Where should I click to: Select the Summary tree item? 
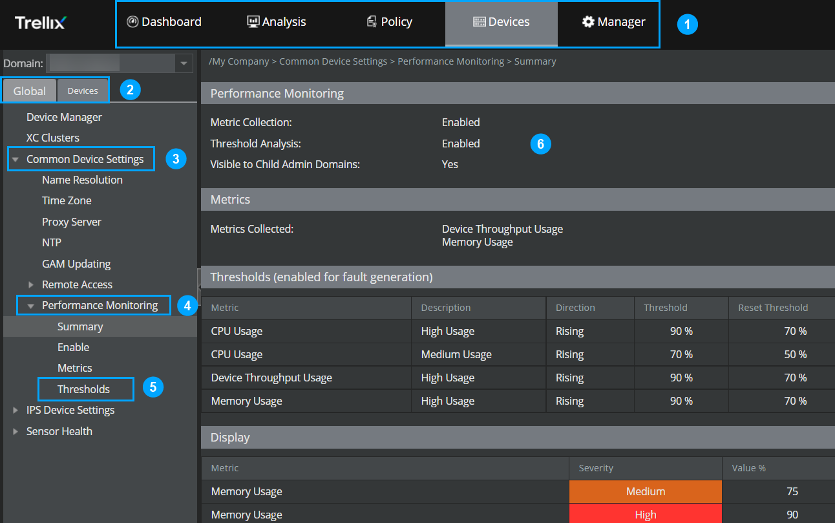pos(100,327)
